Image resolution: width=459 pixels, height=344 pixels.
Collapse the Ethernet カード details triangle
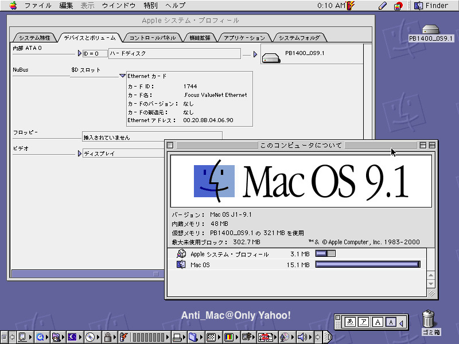pyautogui.click(x=122, y=75)
